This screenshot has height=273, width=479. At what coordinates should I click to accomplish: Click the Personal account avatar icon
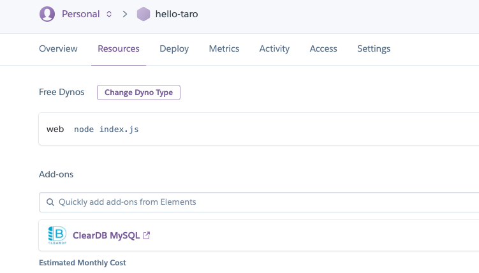47,14
